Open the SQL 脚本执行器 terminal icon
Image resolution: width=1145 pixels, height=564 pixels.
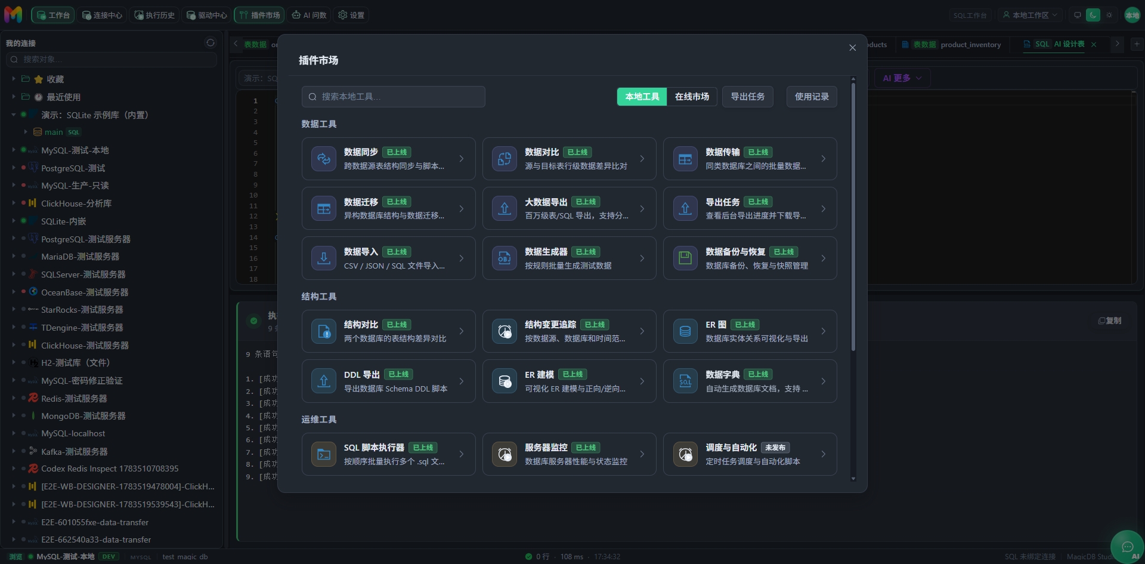point(324,454)
